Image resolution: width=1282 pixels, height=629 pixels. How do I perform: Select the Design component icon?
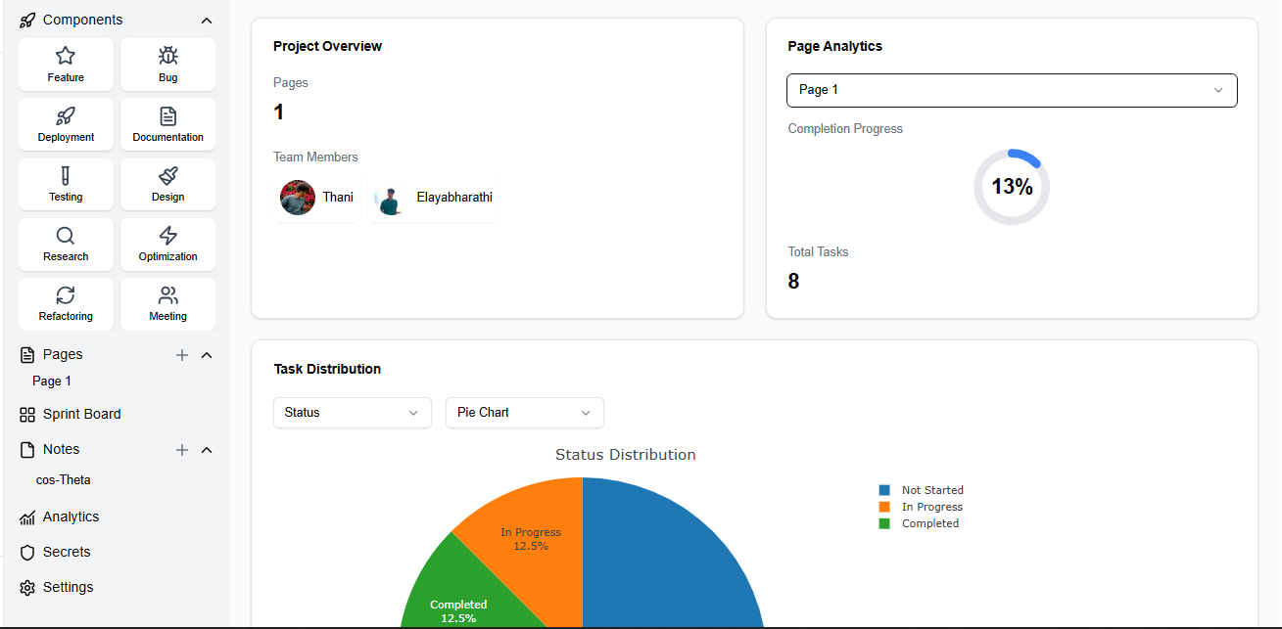(x=167, y=176)
